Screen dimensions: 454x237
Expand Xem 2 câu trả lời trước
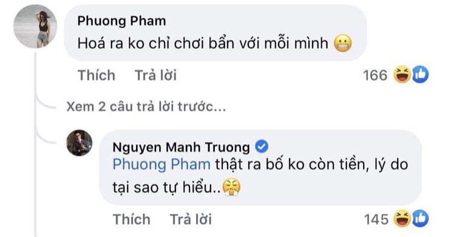146,106
